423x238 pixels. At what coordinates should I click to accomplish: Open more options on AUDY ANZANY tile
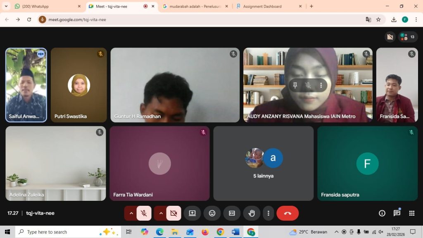click(x=321, y=85)
